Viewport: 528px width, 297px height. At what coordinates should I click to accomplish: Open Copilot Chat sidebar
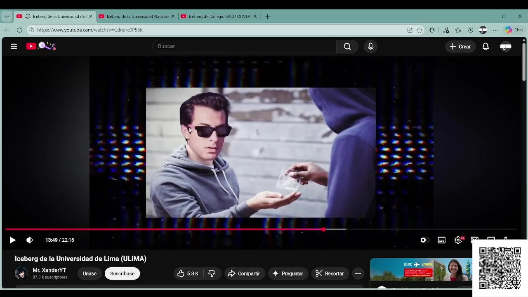pyautogui.click(x=514, y=30)
